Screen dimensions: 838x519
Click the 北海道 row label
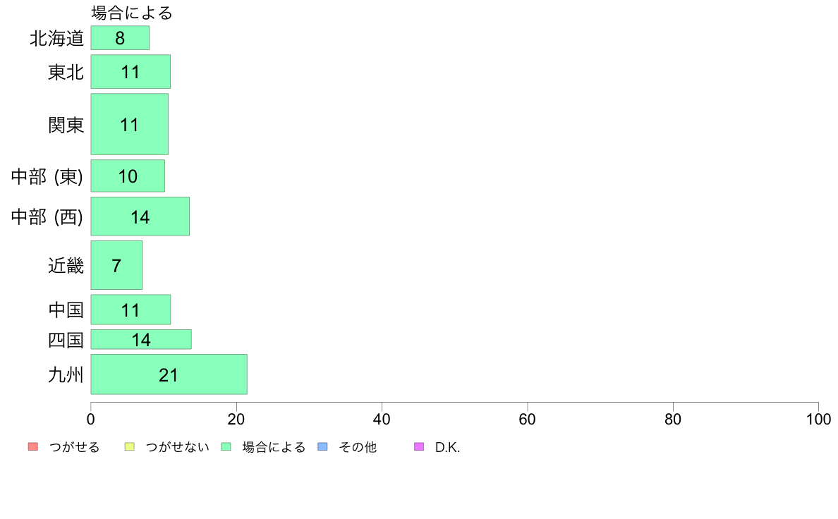click(x=56, y=38)
